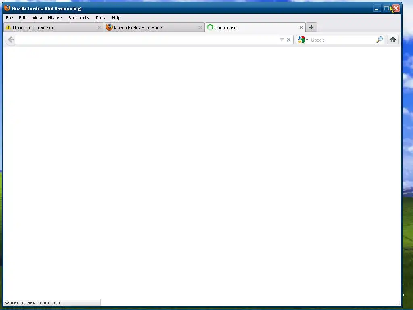Image resolution: width=413 pixels, height=310 pixels.
Task: Open a new tab with plus button
Action: click(311, 27)
